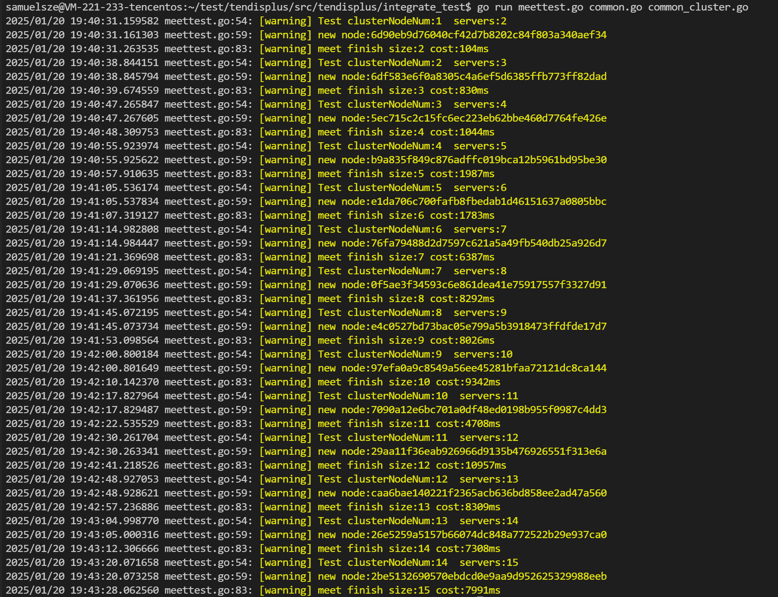
Task: Click 'meet finish size:10 cost:9342ms' text
Action: [409, 382]
